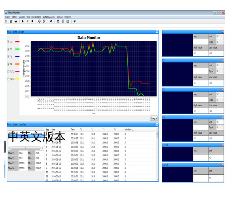Click the graph chart view icon
The height and width of the screenshot is (202, 235).
pos(68,21)
